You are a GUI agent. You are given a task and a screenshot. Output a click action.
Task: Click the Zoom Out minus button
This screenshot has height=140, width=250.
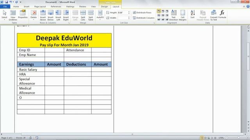tap(227, 138)
